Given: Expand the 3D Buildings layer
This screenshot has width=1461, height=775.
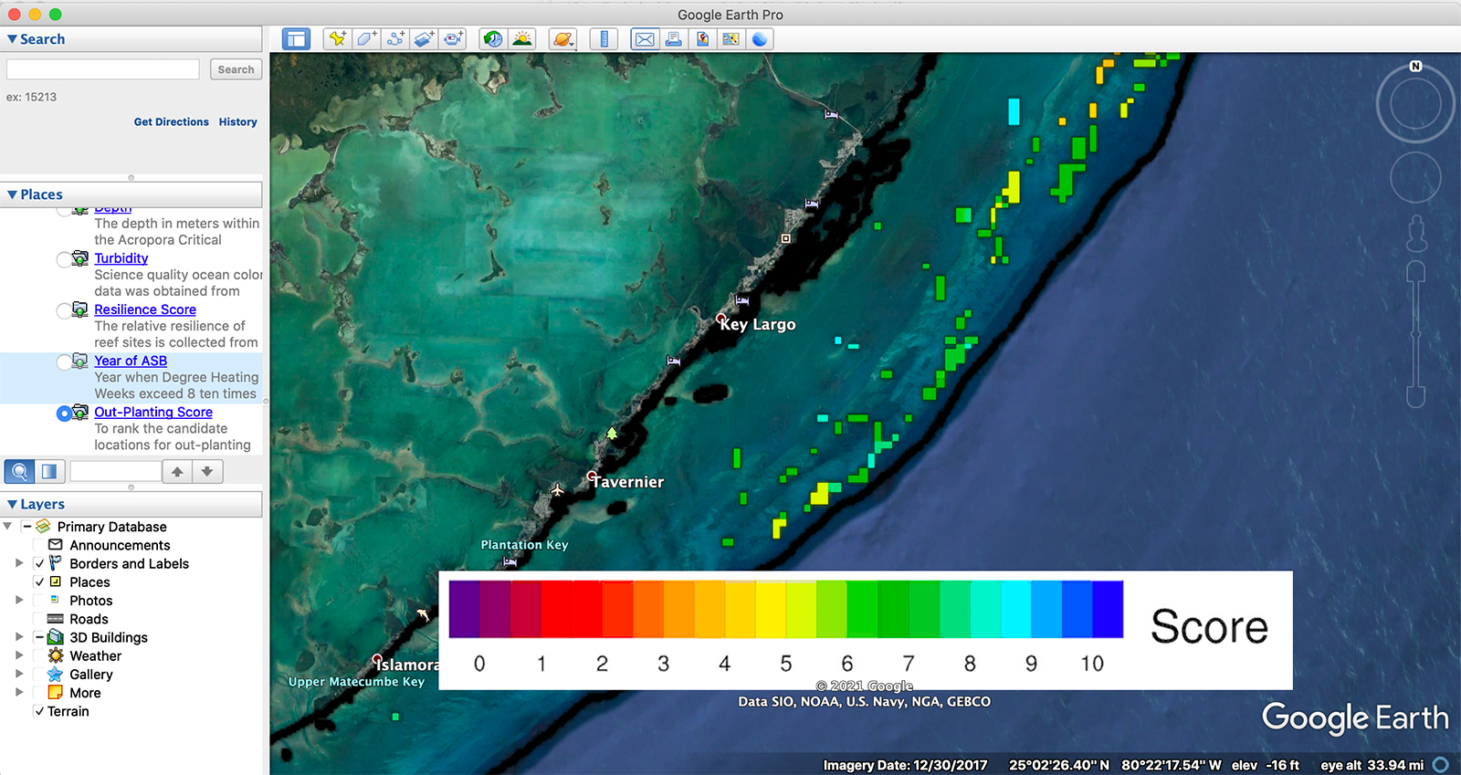Looking at the screenshot, I should coord(19,637).
